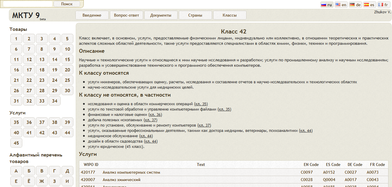Select services class 42 button
Screen dimensions: 392x187
[x=42, y=132]
